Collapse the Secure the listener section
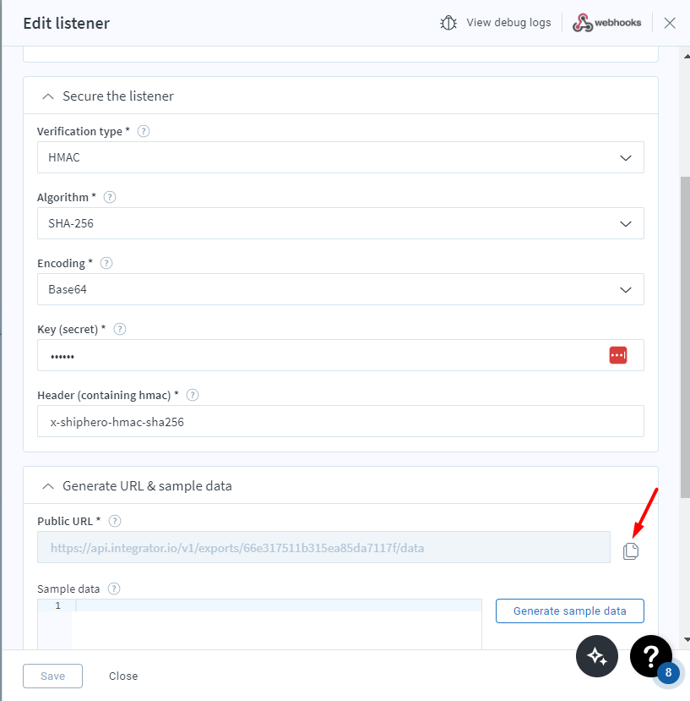 [x=48, y=96]
